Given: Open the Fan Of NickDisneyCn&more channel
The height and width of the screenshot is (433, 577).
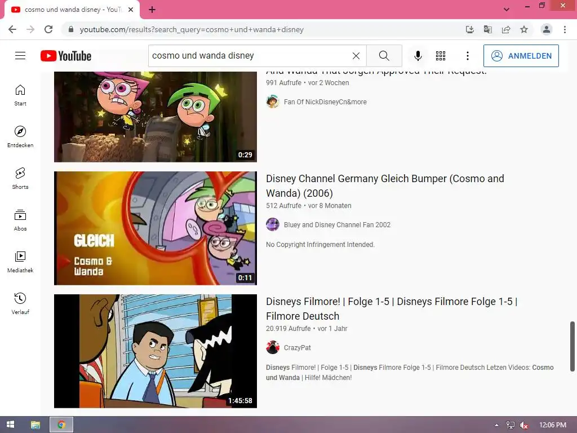Looking at the screenshot, I should (x=325, y=102).
